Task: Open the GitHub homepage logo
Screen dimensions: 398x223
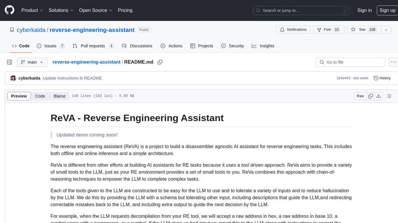Action: coord(10,10)
